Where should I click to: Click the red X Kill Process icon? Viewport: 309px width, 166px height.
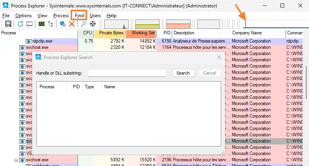72,24
